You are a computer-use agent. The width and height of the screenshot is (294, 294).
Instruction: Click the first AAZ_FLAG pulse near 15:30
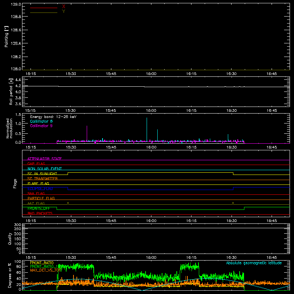(x=68, y=204)
